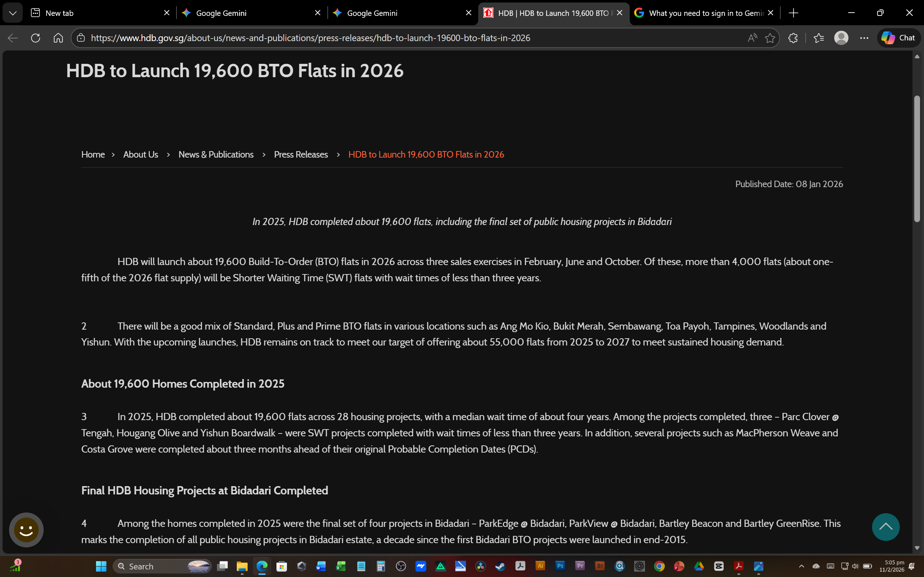Image resolution: width=924 pixels, height=577 pixels.
Task: Open ChatGPT app from taskbar
Action: click(x=640, y=566)
